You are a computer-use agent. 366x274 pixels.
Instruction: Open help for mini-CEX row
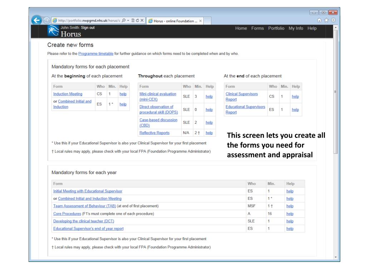(x=209, y=96)
